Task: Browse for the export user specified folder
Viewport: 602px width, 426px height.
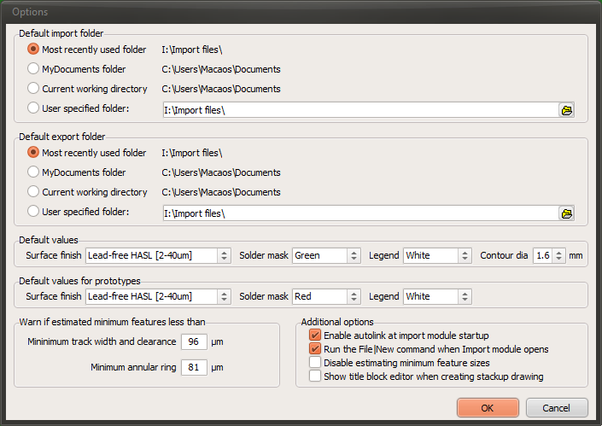Action: 566,213
